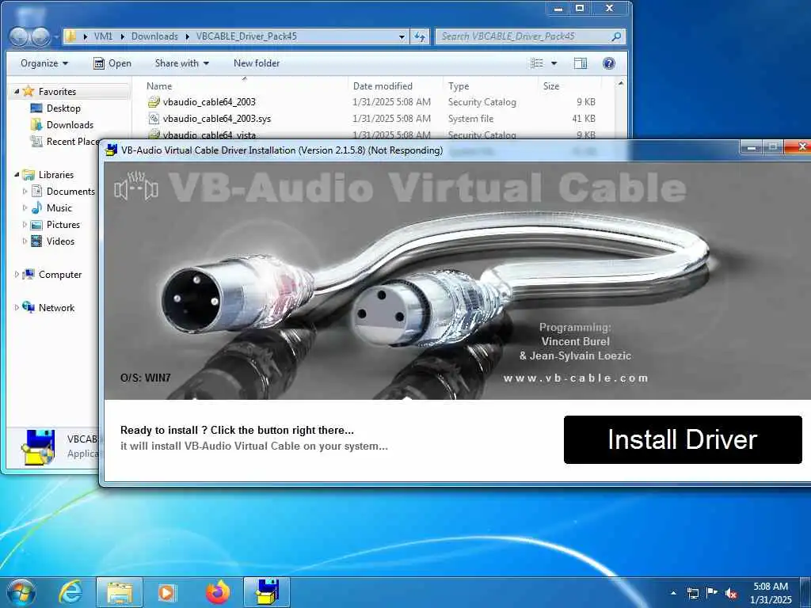Expand the Pictures library node

click(x=25, y=224)
